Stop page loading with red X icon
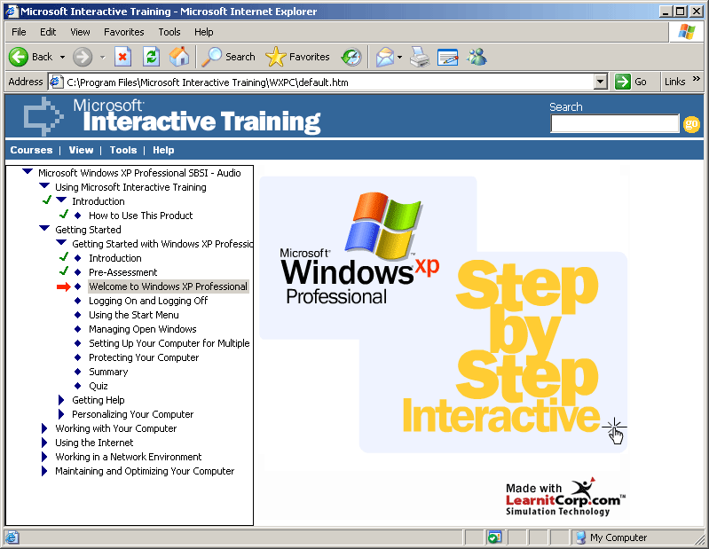 click(122, 57)
